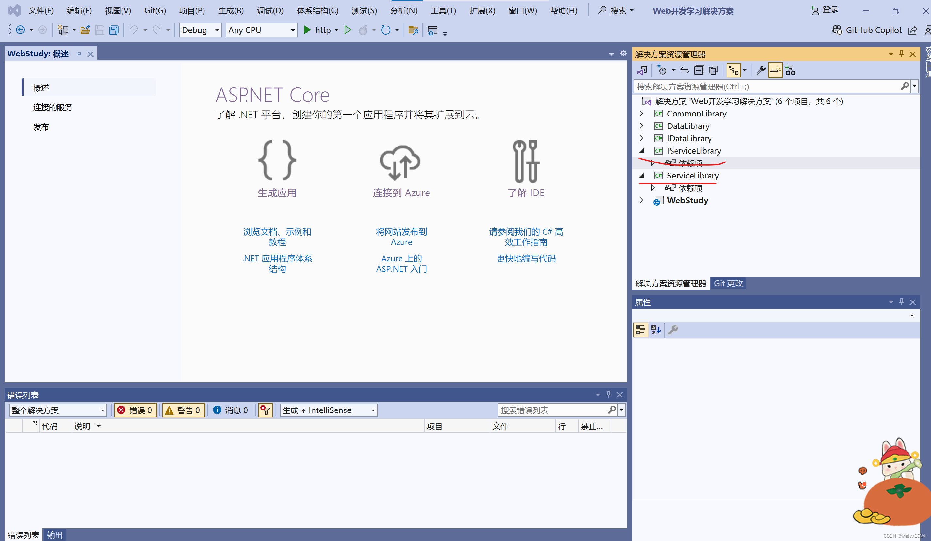Toggle the Errors 0 filter button

click(x=135, y=410)
